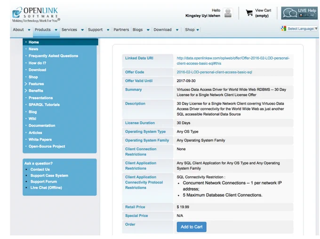
Task: Open SPARQL Tutorials link
Action: 44,105
